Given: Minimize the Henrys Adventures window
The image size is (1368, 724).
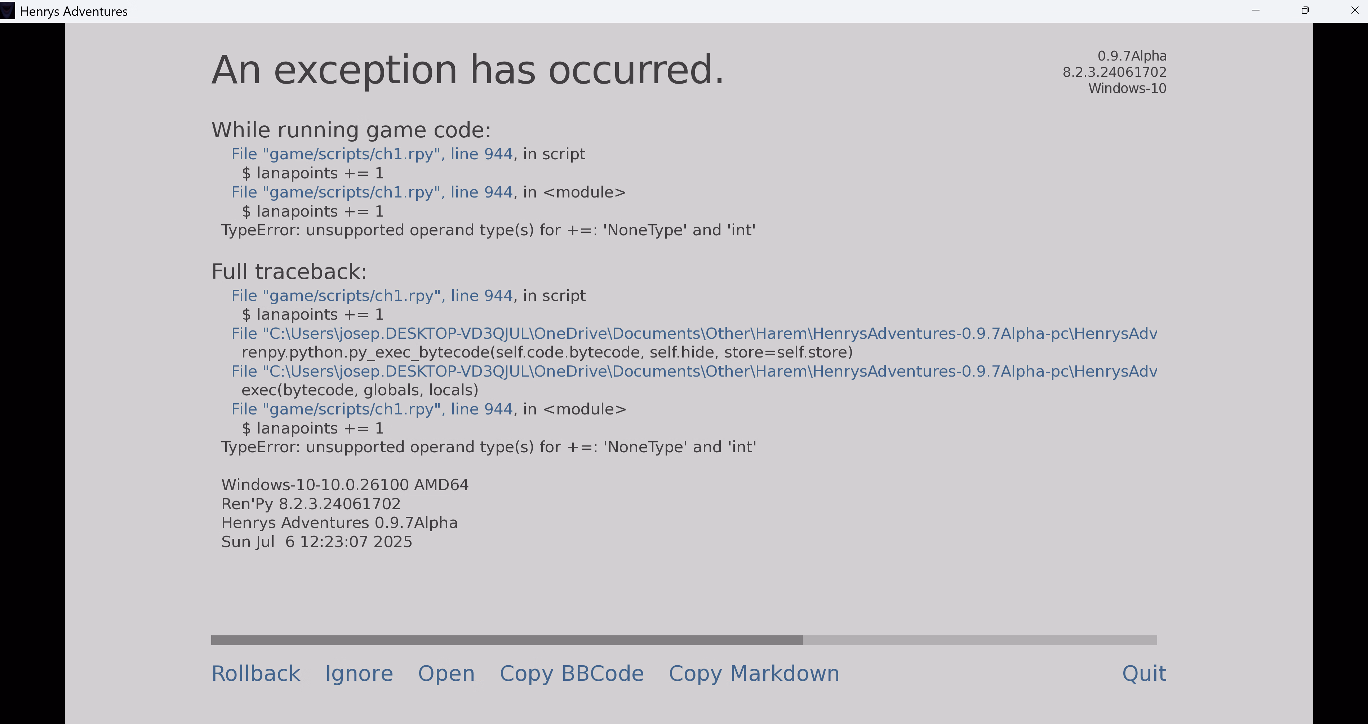Looking at the screenshot, I should (1256, 10).
